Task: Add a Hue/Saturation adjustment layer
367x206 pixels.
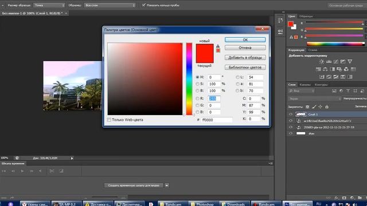Action: 318,69
